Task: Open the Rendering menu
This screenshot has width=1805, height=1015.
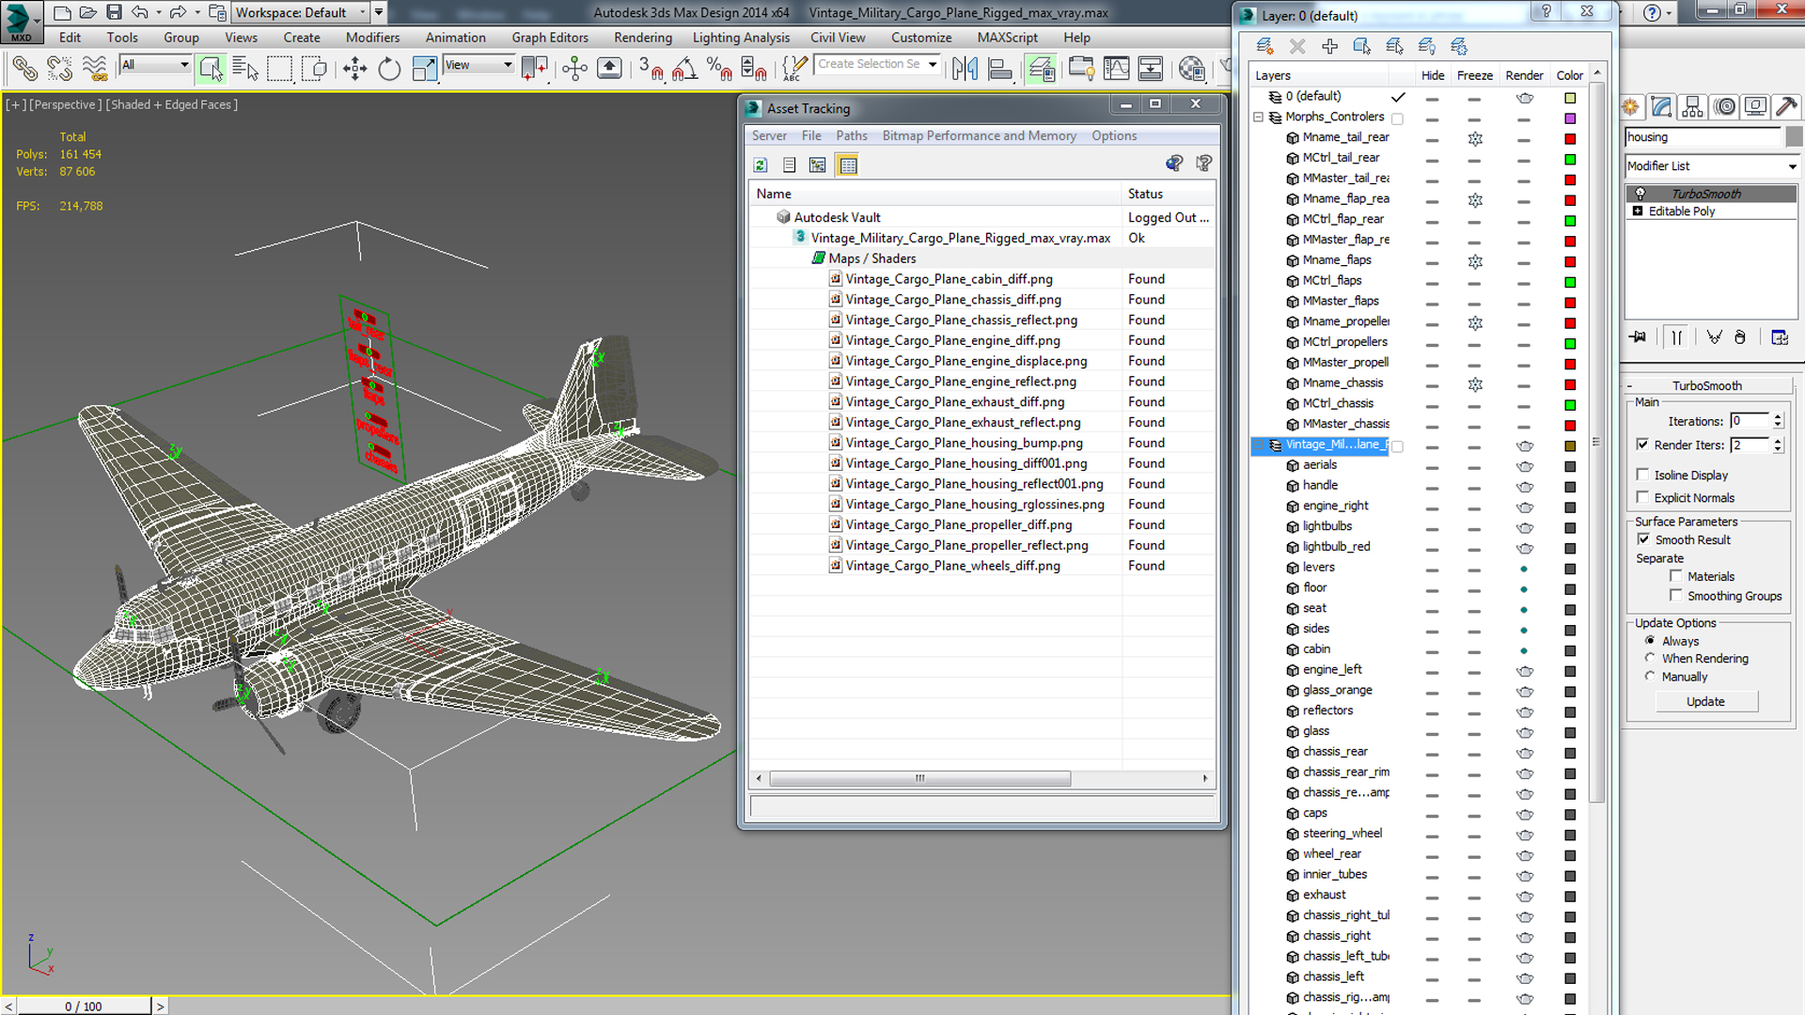Action: [x=643, y=38]
